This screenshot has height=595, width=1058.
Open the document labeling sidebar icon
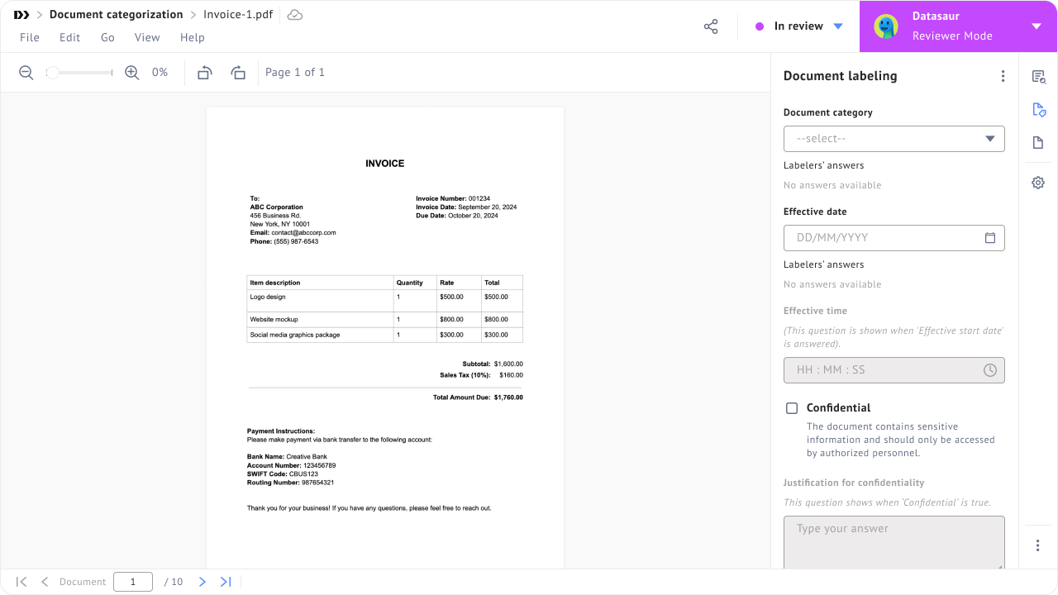coord(1039,110)
